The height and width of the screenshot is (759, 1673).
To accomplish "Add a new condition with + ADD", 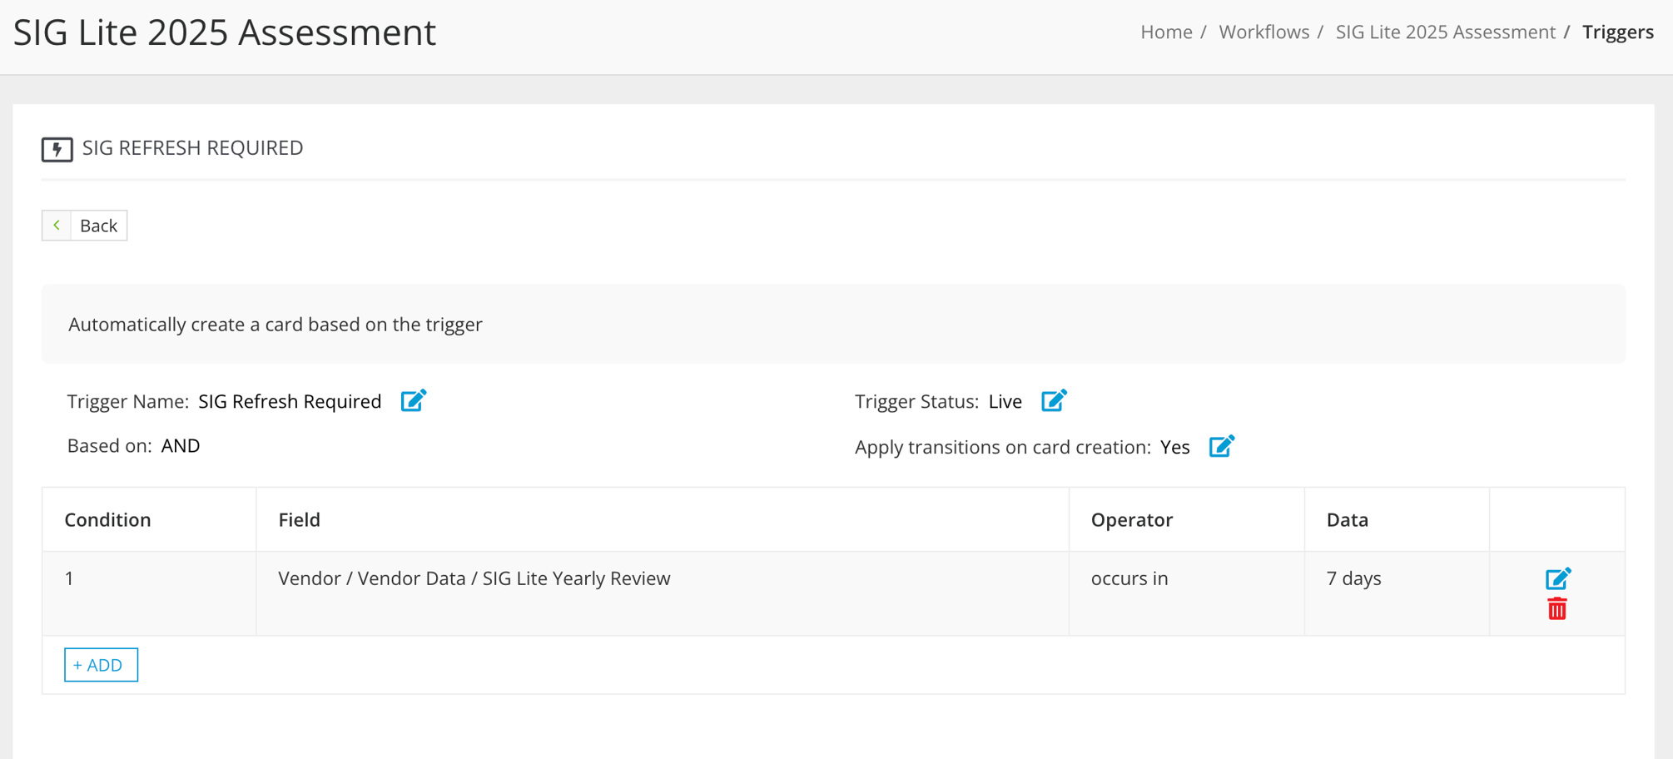I will pyautogui.click(x=100, y=664).
